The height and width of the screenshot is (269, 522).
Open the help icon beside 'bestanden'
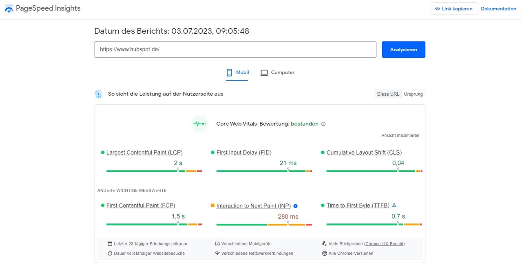(x=323, y=124)
